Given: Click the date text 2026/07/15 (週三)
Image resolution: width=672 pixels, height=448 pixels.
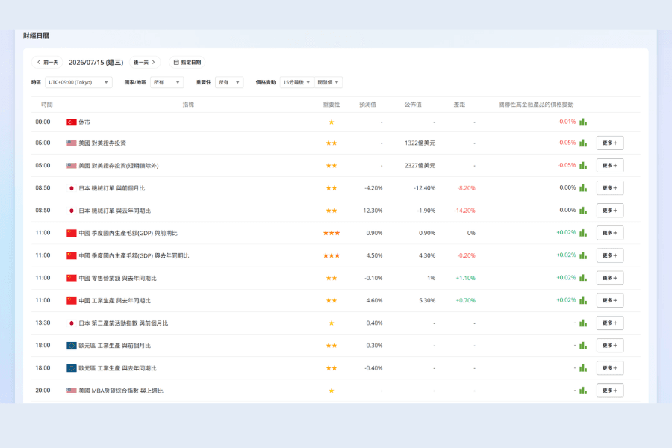Looking at the screenshot, I should coord(96,63).
